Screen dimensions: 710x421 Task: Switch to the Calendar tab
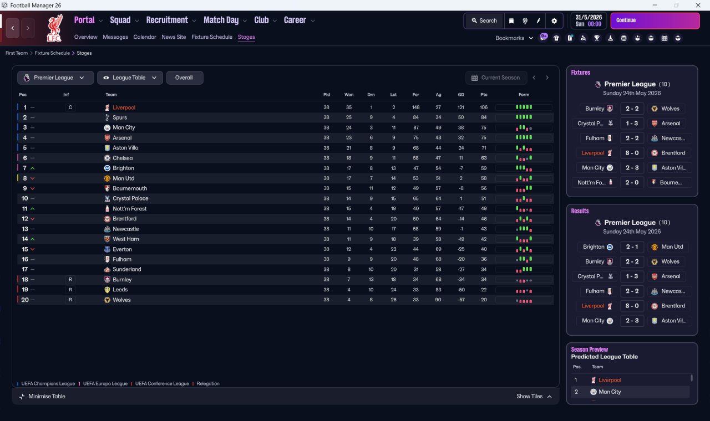[x=145, y=37]
